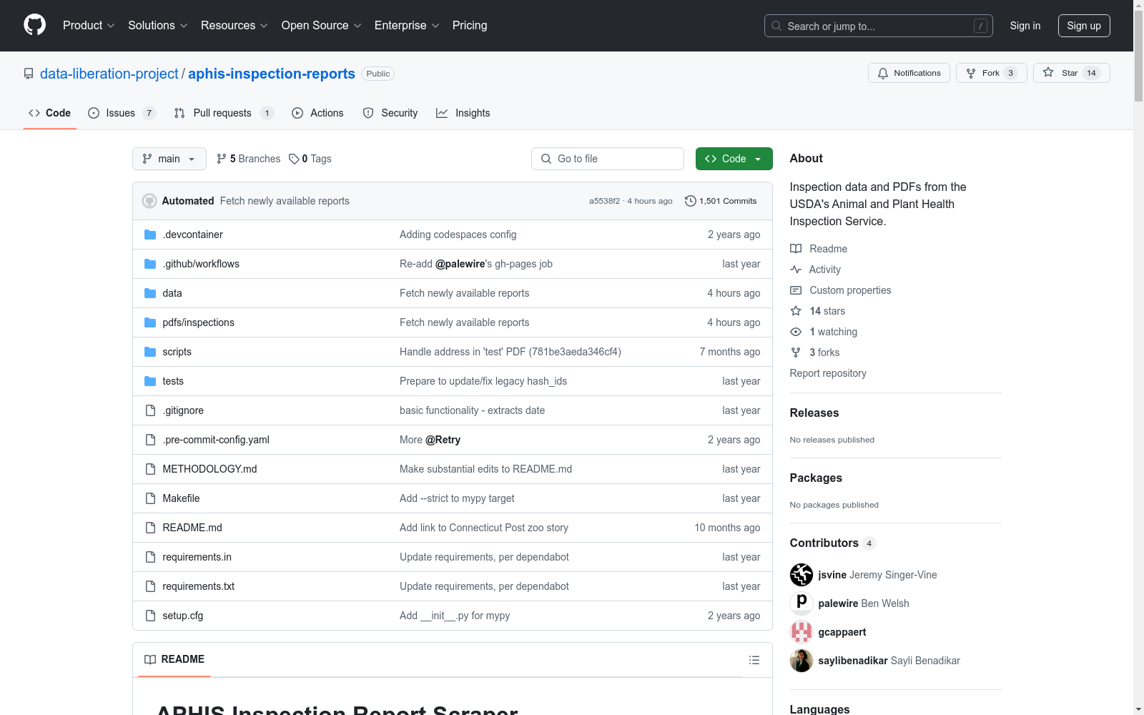View the 1,501 Commits history
This screenshot has height=715, width=1144.
721,201
